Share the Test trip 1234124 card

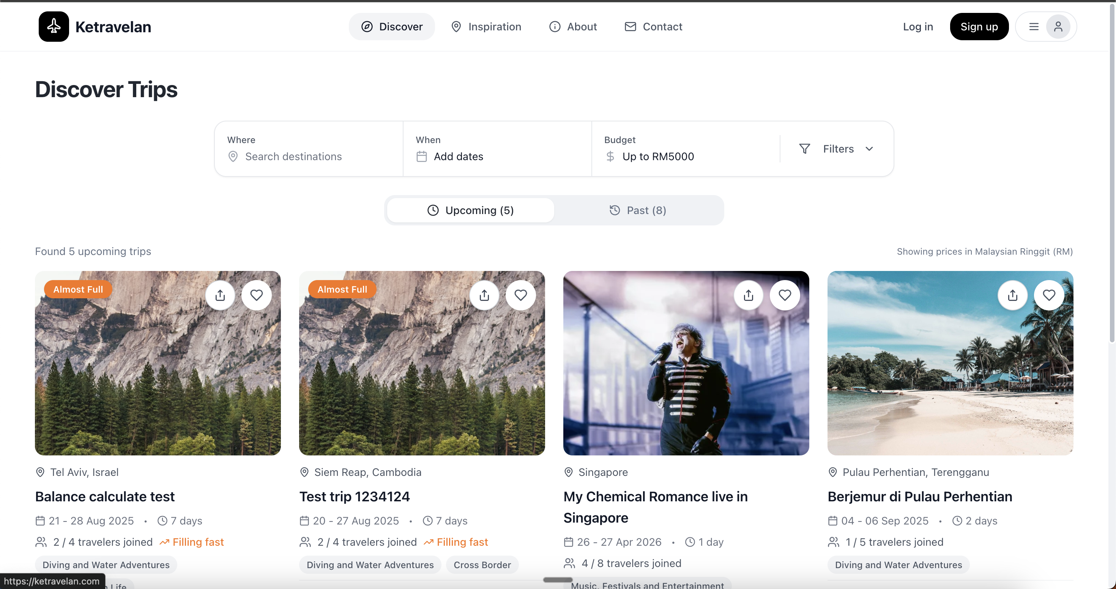coord(484,295)
